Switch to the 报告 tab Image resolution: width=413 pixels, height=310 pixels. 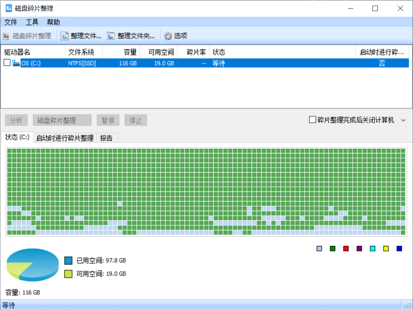(106, 138)
